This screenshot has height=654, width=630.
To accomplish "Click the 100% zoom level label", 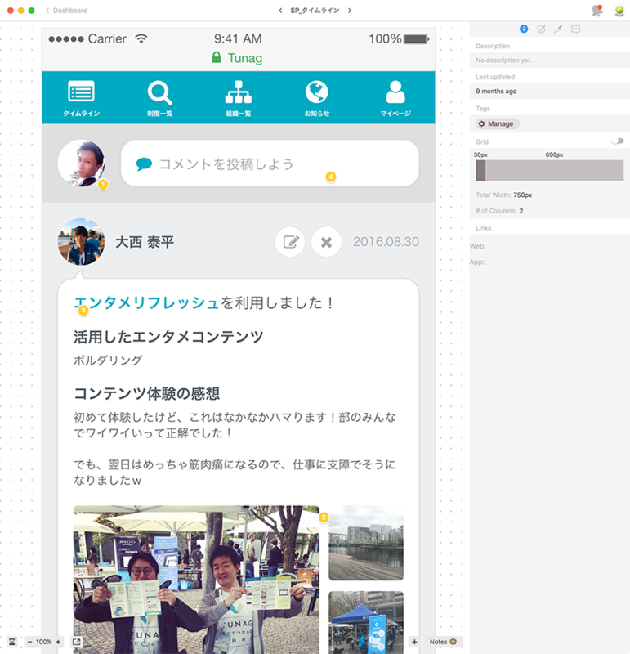I will click(x=44, y=642).
